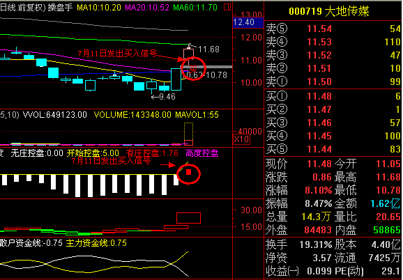This screenshot has width=403, height=280.
Task: Click the MA20:10.52 magenta indicator label
Action: tap(147, 8)
